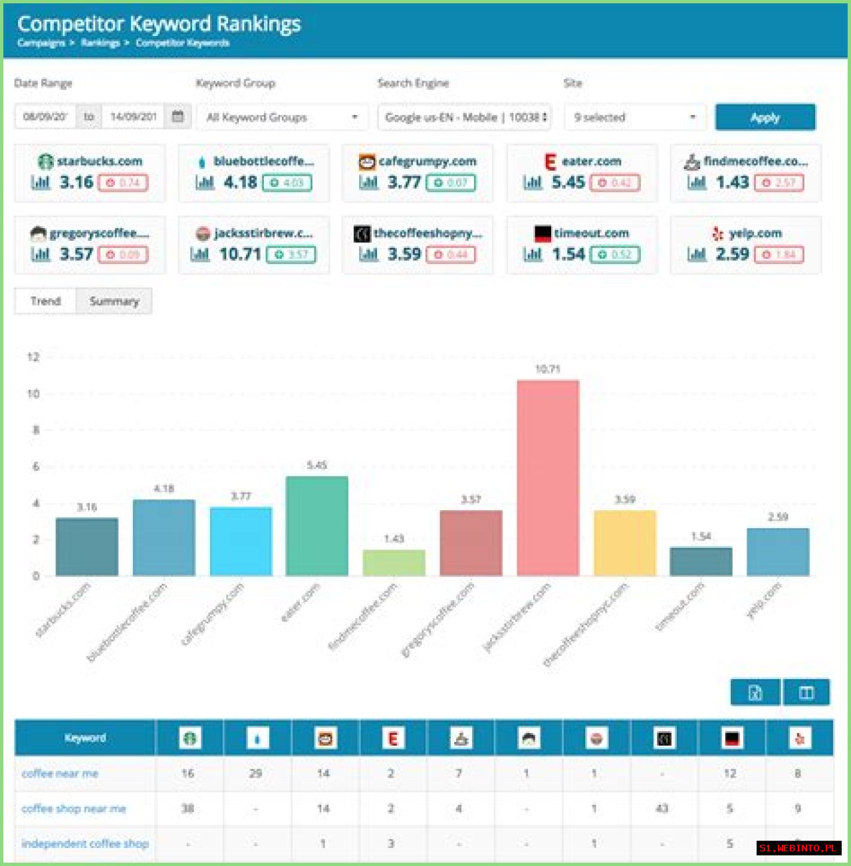
Task: Click the thecoffeeshopny icon in table header
Action: (x=664, y=738)
